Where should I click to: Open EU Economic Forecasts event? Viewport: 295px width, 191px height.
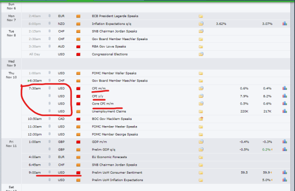tap(110, 157)
